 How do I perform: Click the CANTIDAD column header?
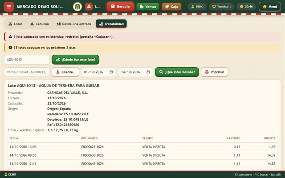(233, 138)
